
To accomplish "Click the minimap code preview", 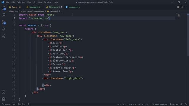I will [x=178, y=16].
